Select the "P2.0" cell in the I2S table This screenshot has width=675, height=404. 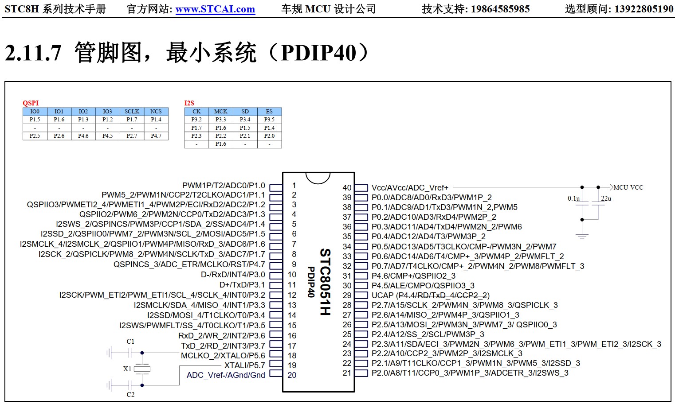[x=269, y=136]
